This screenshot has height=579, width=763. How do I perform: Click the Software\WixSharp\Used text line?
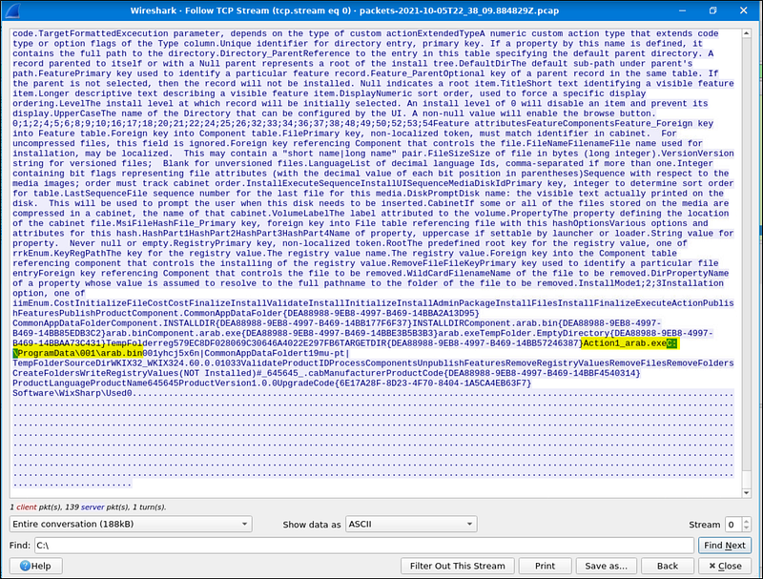pos(72,392)
